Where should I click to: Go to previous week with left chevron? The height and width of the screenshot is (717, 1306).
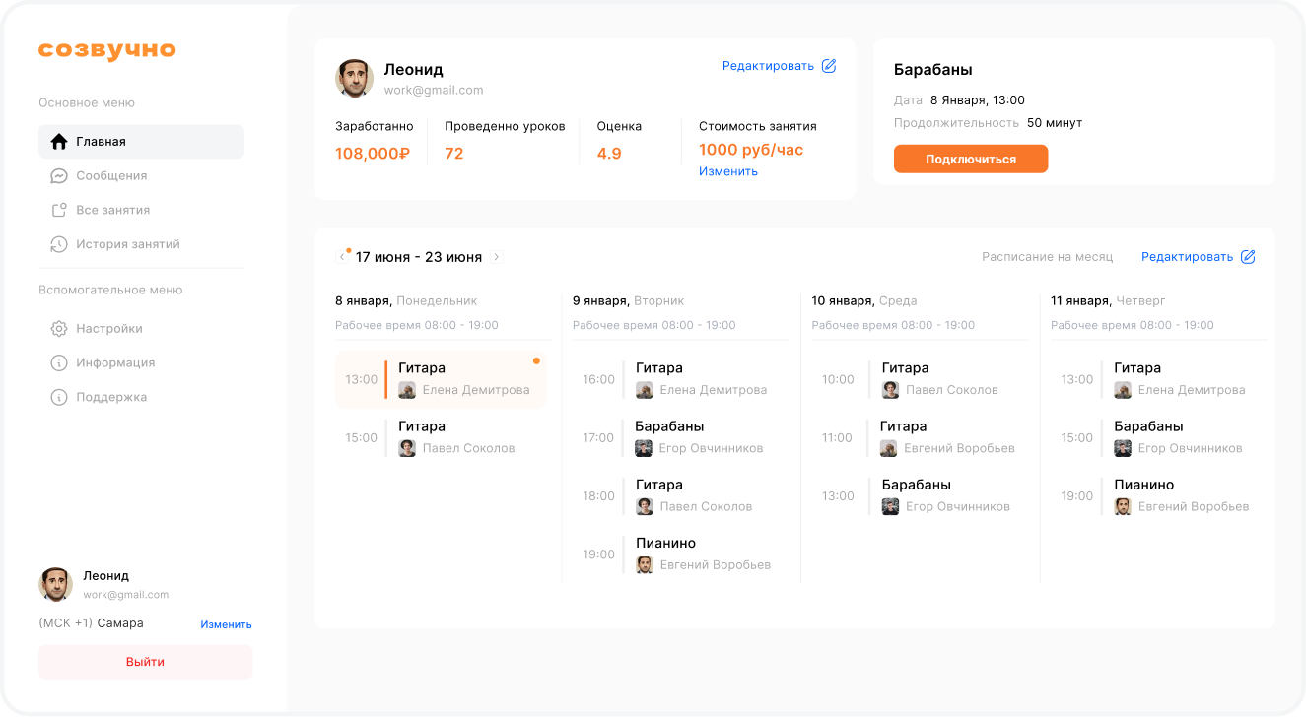click(x=342, y=257)
